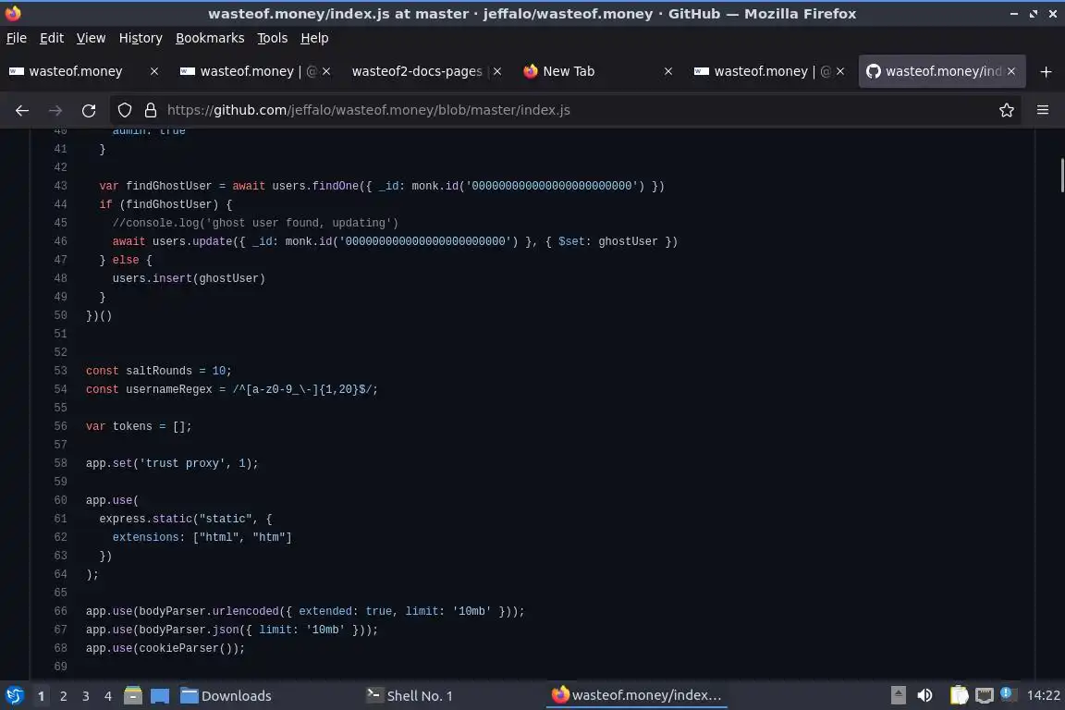Click the 'extensions' key on line 62
Image resolution: width=1065 pixels, height=710 pixels.
tap(145, 537)
